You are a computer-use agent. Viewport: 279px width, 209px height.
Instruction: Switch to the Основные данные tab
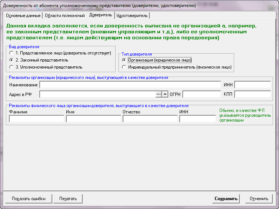click(x=23, y=16)
